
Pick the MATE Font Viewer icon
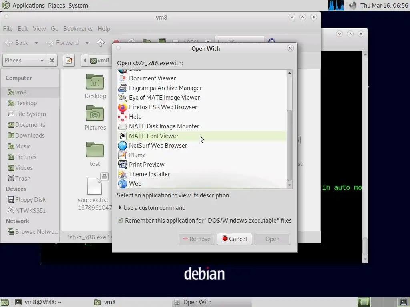(x=122, y=136)
